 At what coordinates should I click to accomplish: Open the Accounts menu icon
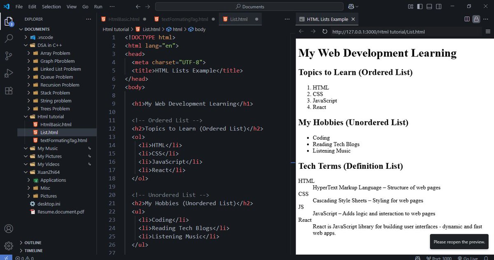pyautogui.click(x=9, y=229)
